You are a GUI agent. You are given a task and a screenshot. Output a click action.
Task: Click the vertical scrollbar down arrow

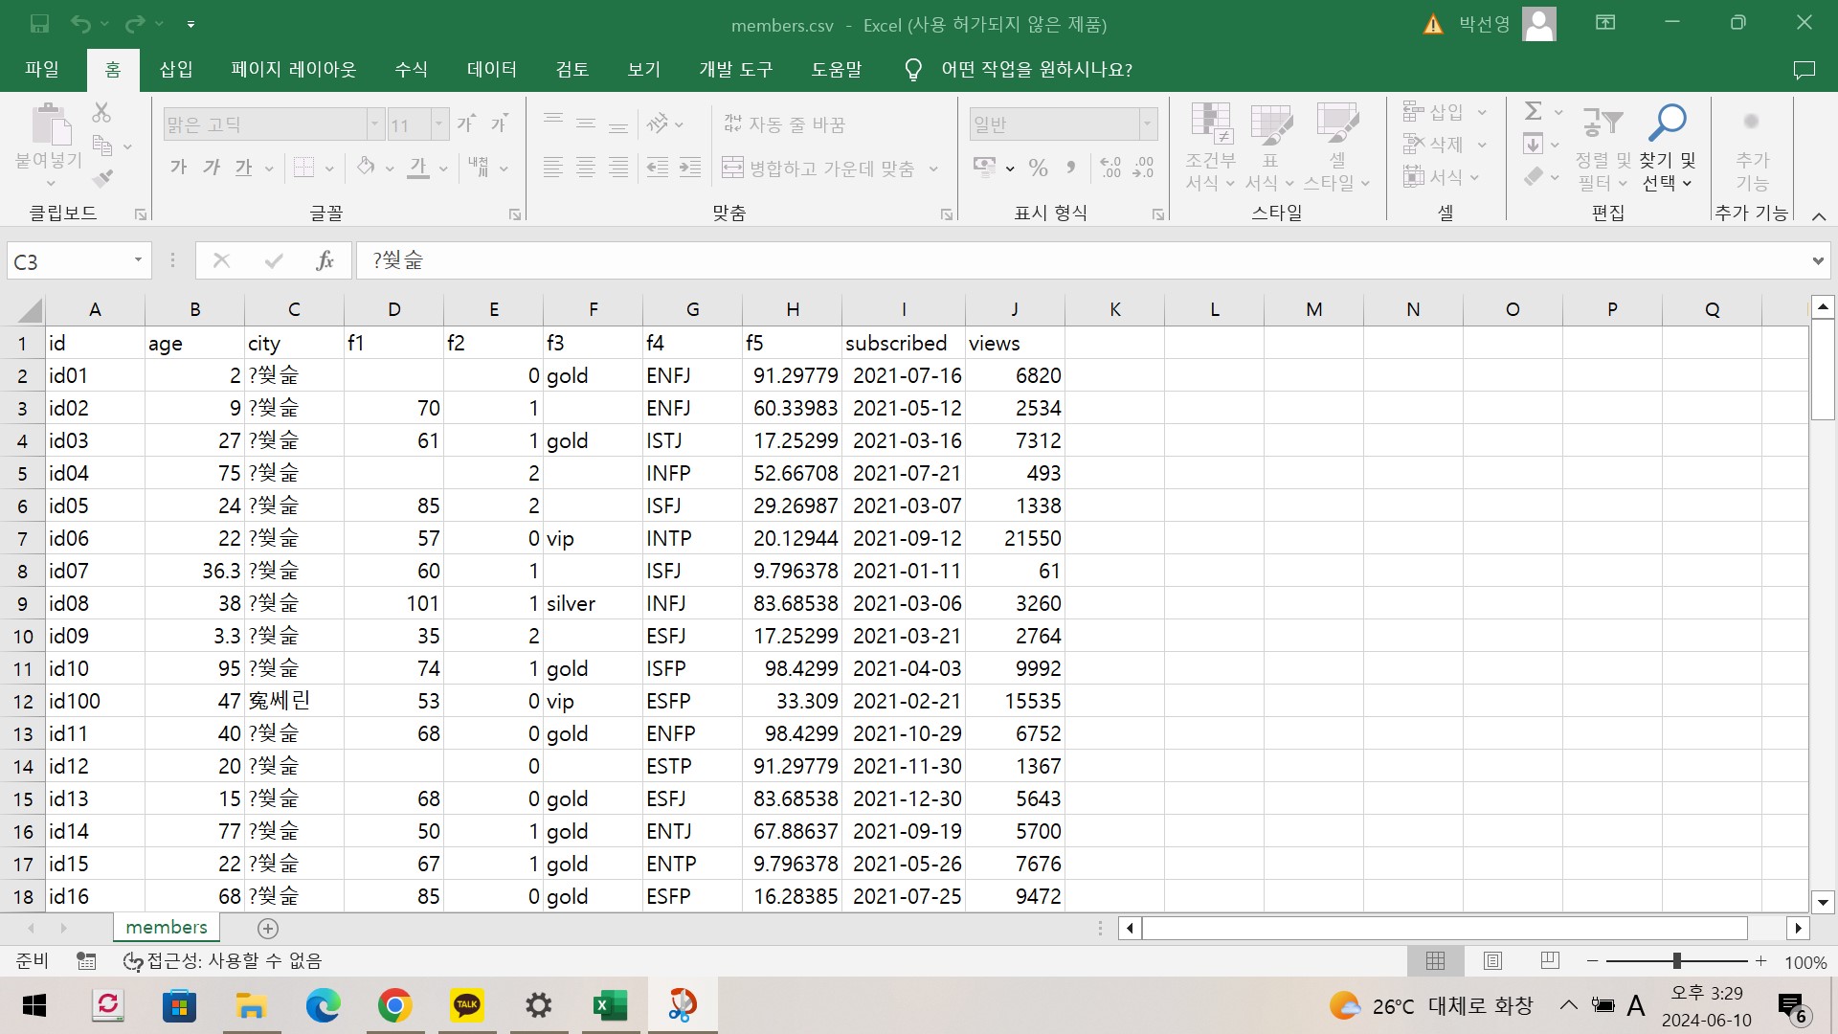pyautogui.click(x=1823, y=902)
